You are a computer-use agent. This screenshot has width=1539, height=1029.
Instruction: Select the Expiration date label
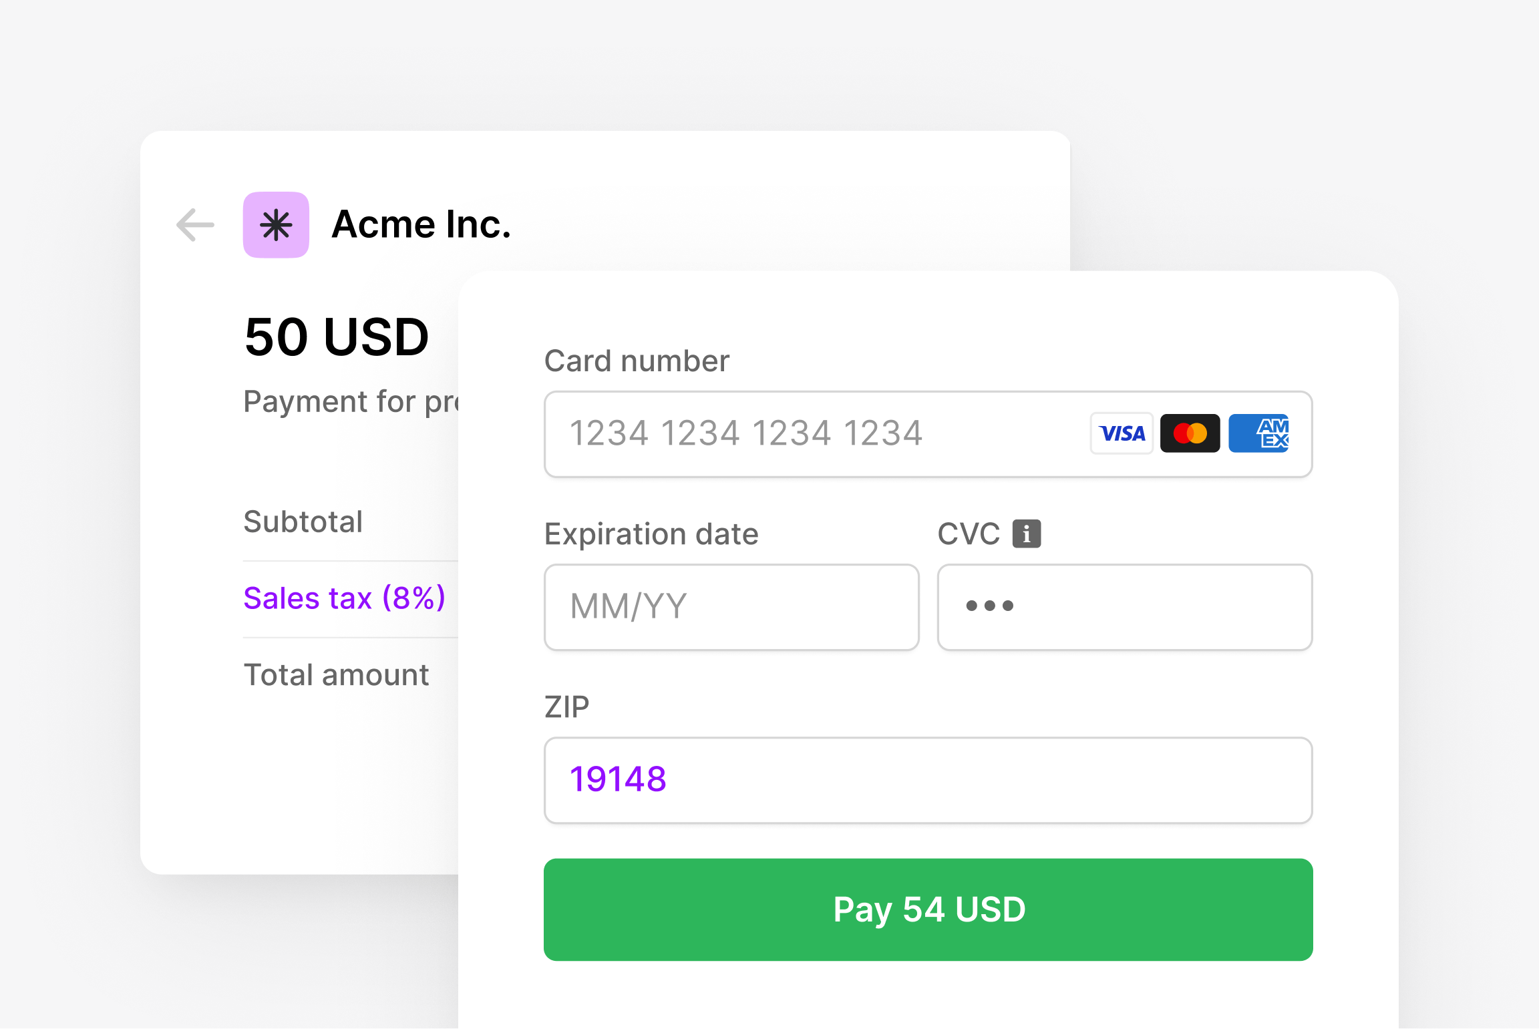(651, 534)
